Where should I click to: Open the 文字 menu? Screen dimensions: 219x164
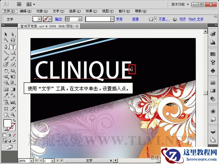pyautogui.click(x=58, y=11)
